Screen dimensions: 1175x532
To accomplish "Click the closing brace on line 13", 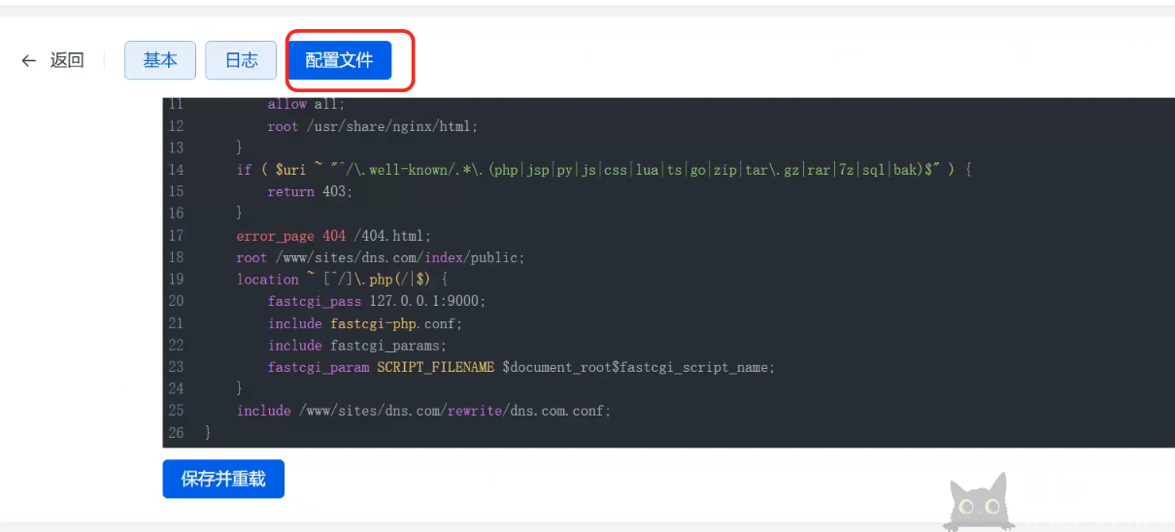I will tap(240, 148).
